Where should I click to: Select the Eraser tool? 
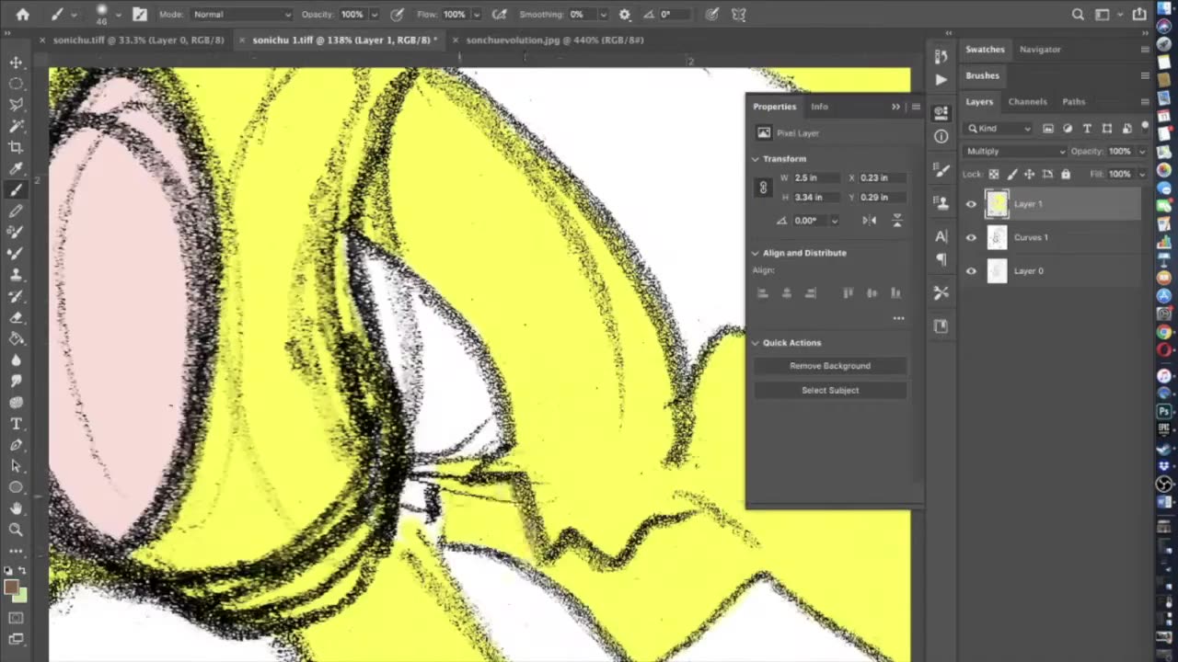pos(16,317)
